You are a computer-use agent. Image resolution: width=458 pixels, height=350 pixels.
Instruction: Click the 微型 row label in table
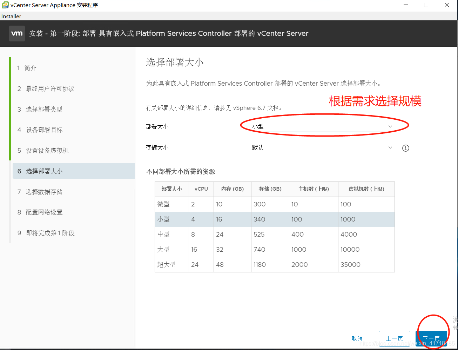(x=163, y=204)
